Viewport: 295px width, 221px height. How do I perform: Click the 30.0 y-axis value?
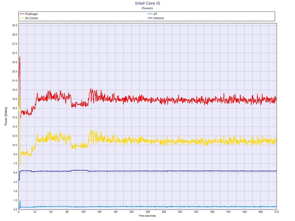coord(15,26)
